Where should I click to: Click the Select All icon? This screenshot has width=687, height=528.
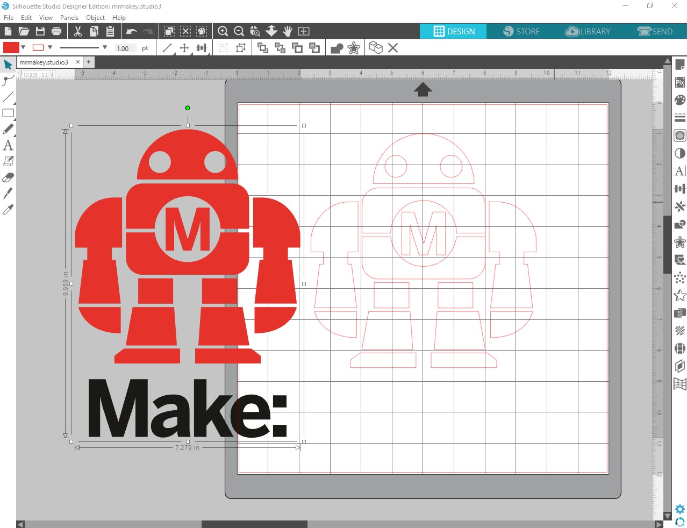(169, 31)
